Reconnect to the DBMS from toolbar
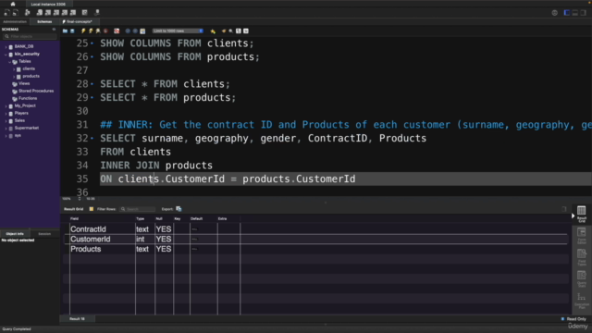 click(x=97, y=12)
